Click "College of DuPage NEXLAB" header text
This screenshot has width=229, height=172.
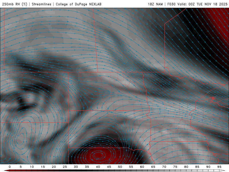click(78, 4)
